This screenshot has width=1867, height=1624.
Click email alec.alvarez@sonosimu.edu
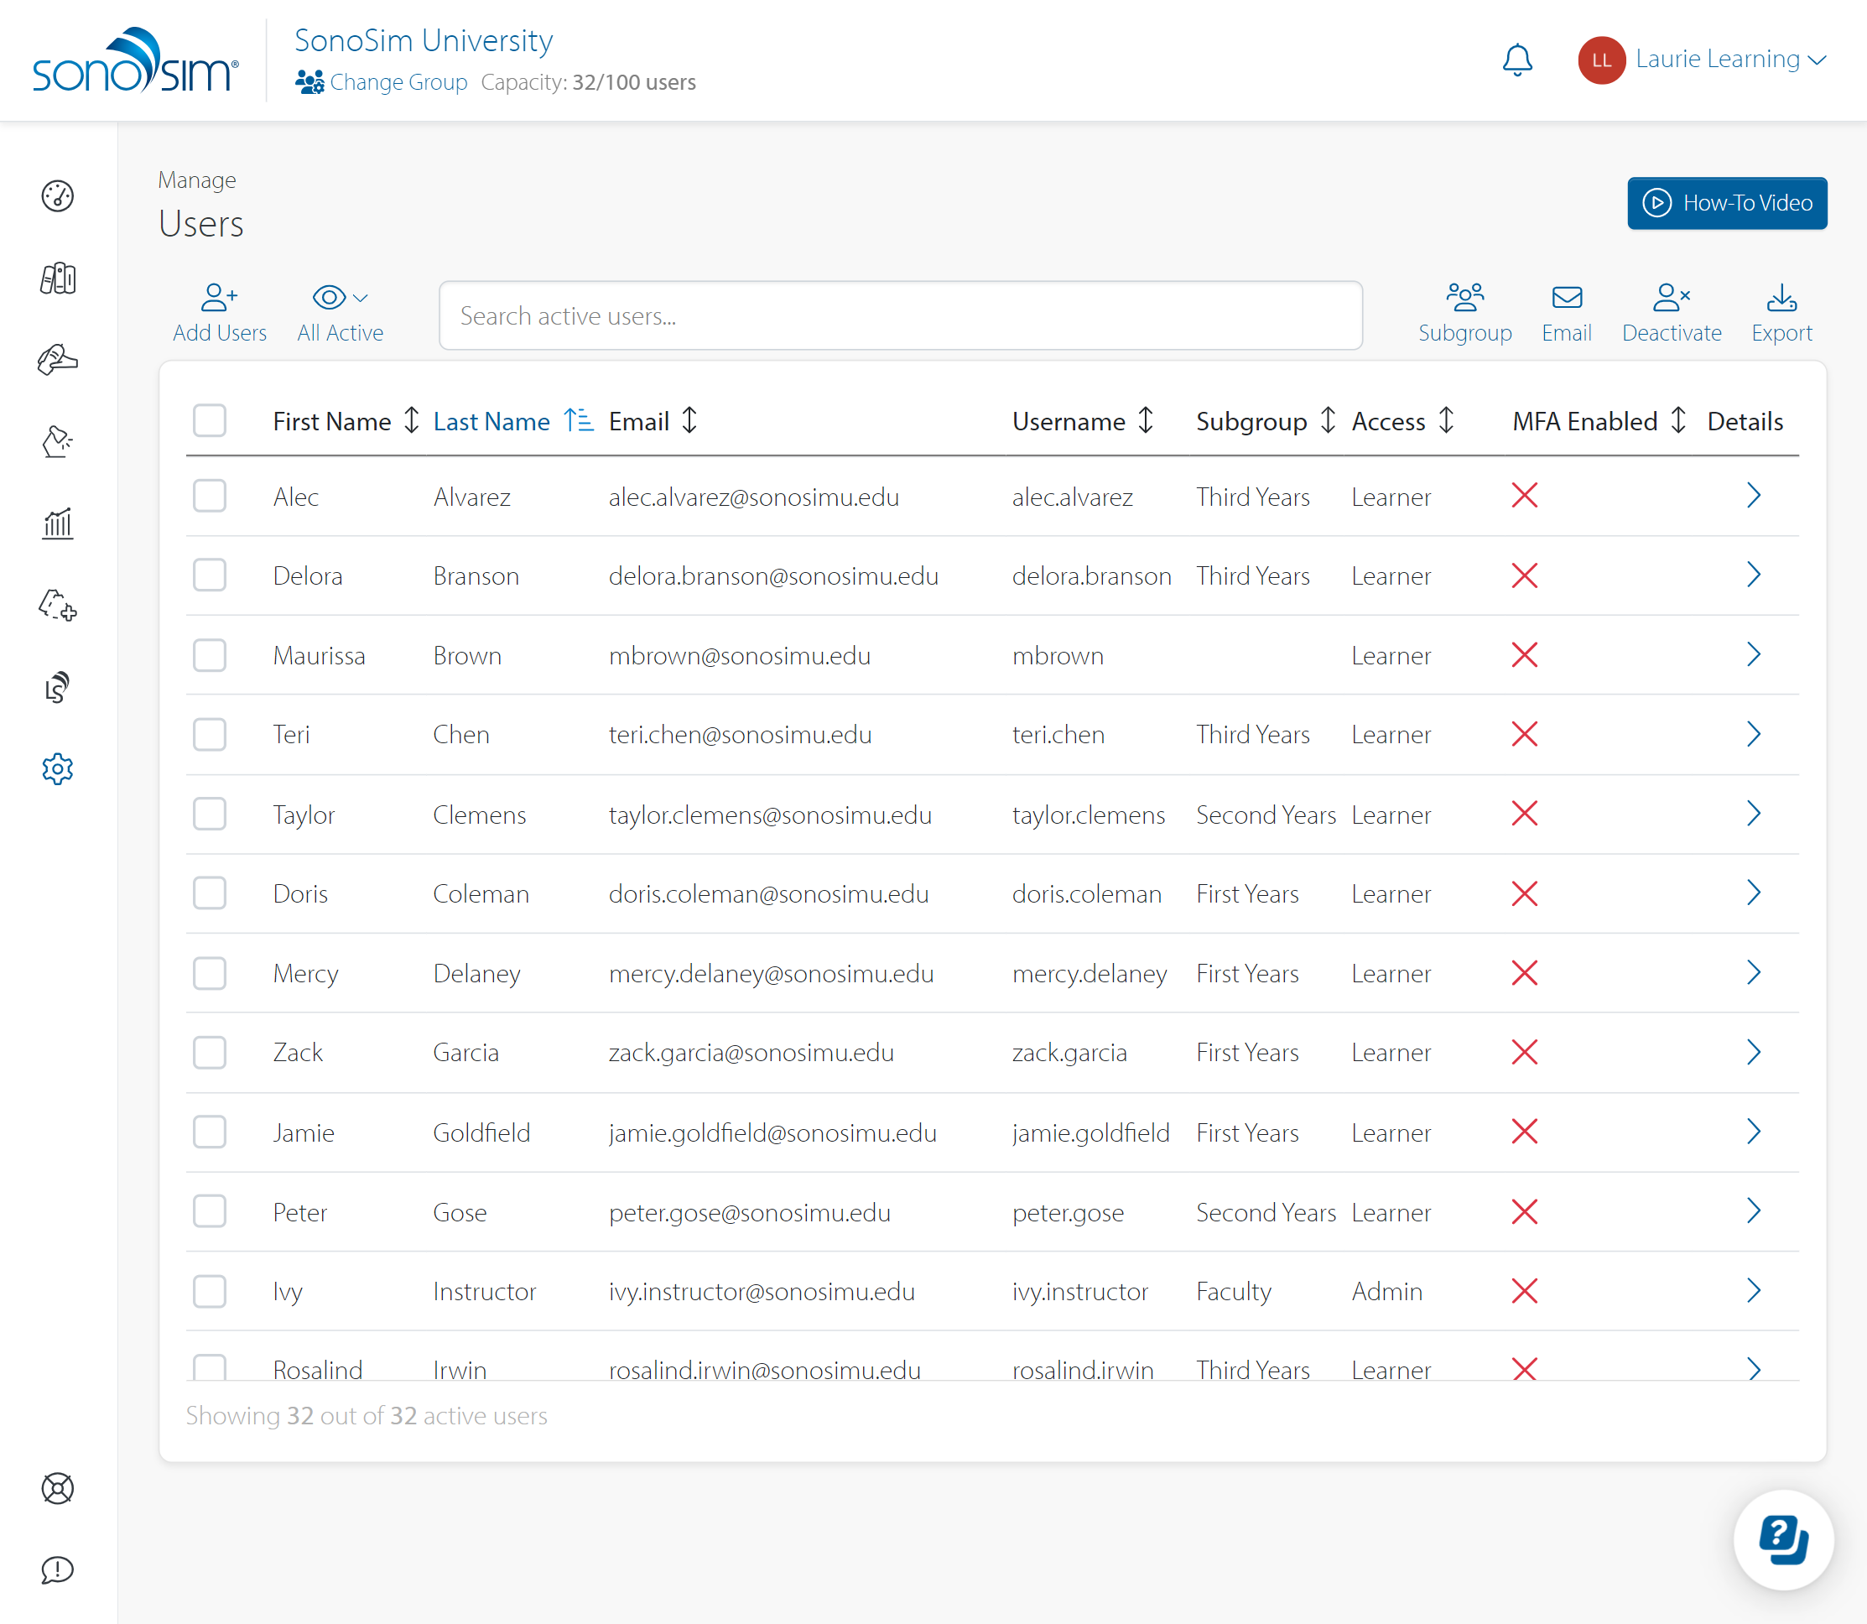point(754,497)
